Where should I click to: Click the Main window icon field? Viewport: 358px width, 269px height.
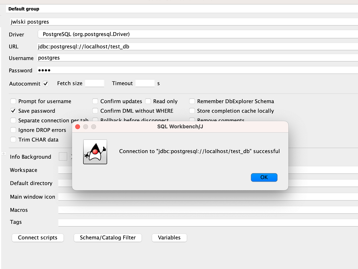pyautogui.click(x=208, y=197)
